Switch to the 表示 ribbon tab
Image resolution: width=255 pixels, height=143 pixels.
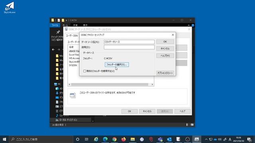coord(85,25)
